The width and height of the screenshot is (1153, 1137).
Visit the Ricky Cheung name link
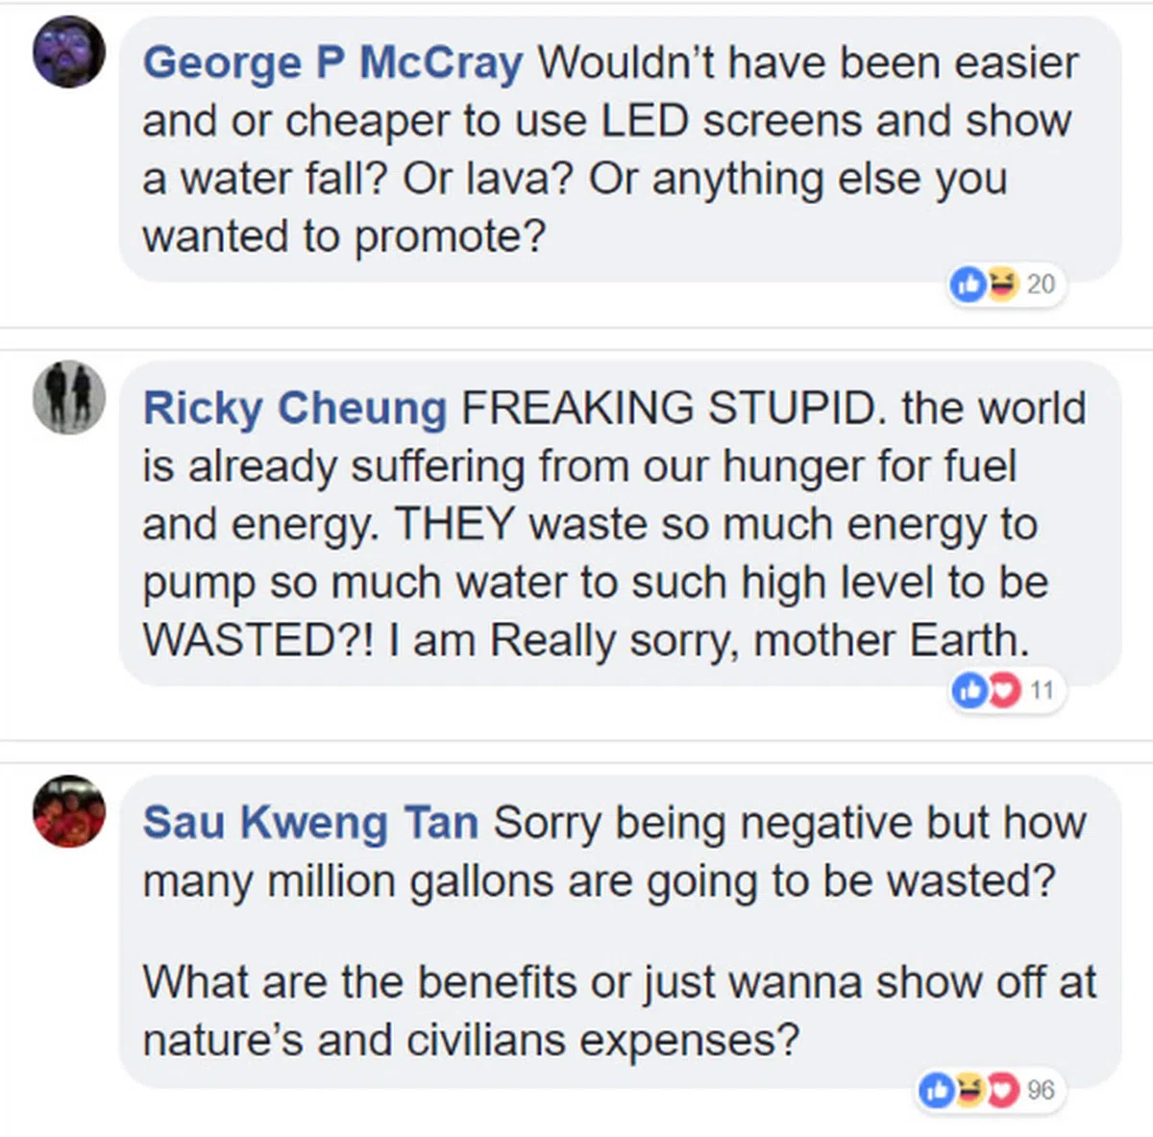294,408
